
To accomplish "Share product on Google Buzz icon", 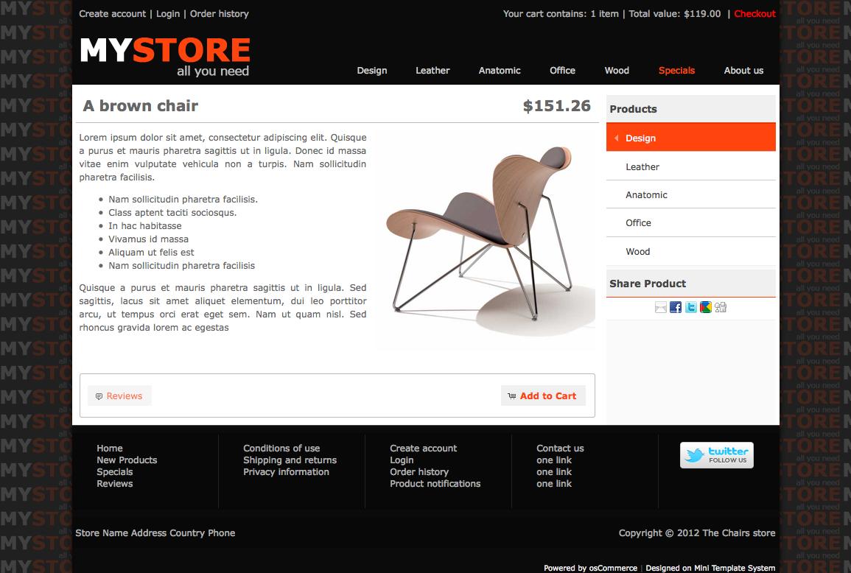I will (706, 308).
